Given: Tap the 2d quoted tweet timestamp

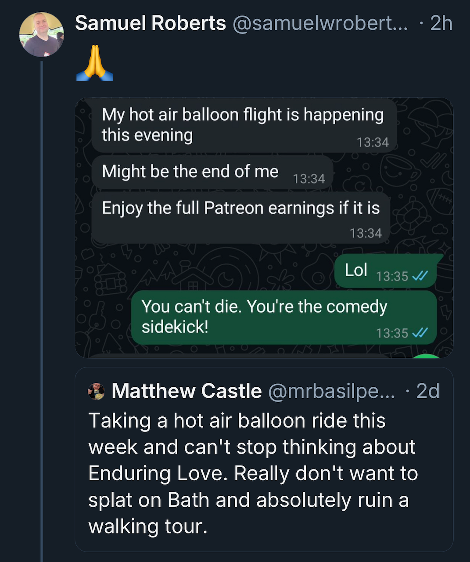Looking at the screenshot, I should tap(428, 391).
